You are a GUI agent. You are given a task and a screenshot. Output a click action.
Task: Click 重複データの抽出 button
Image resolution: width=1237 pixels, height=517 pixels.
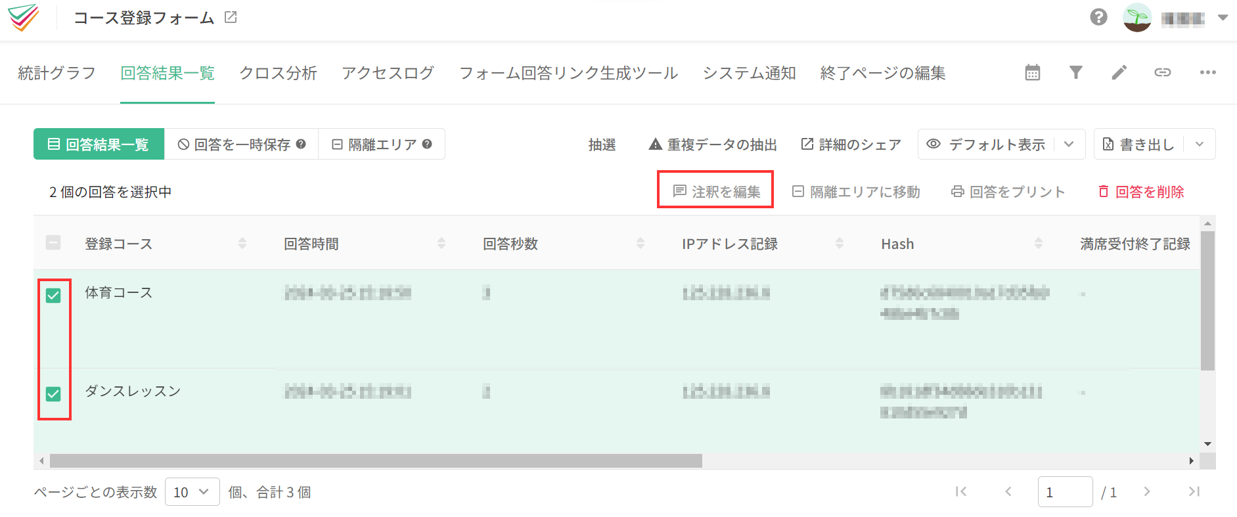point(713,145)
